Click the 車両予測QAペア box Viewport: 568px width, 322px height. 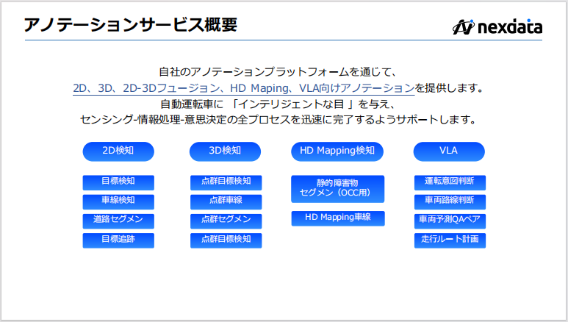click(449, 221)
